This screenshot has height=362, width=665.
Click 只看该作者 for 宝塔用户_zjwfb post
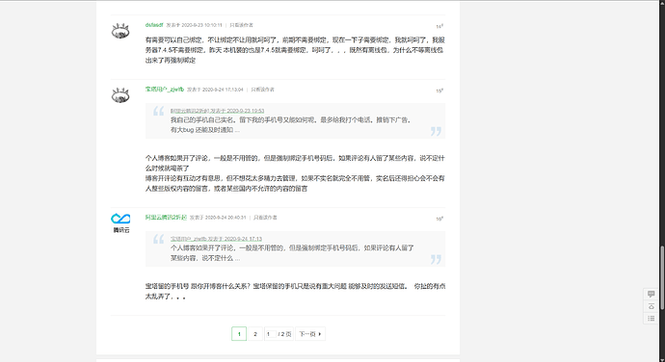[262, 90]
